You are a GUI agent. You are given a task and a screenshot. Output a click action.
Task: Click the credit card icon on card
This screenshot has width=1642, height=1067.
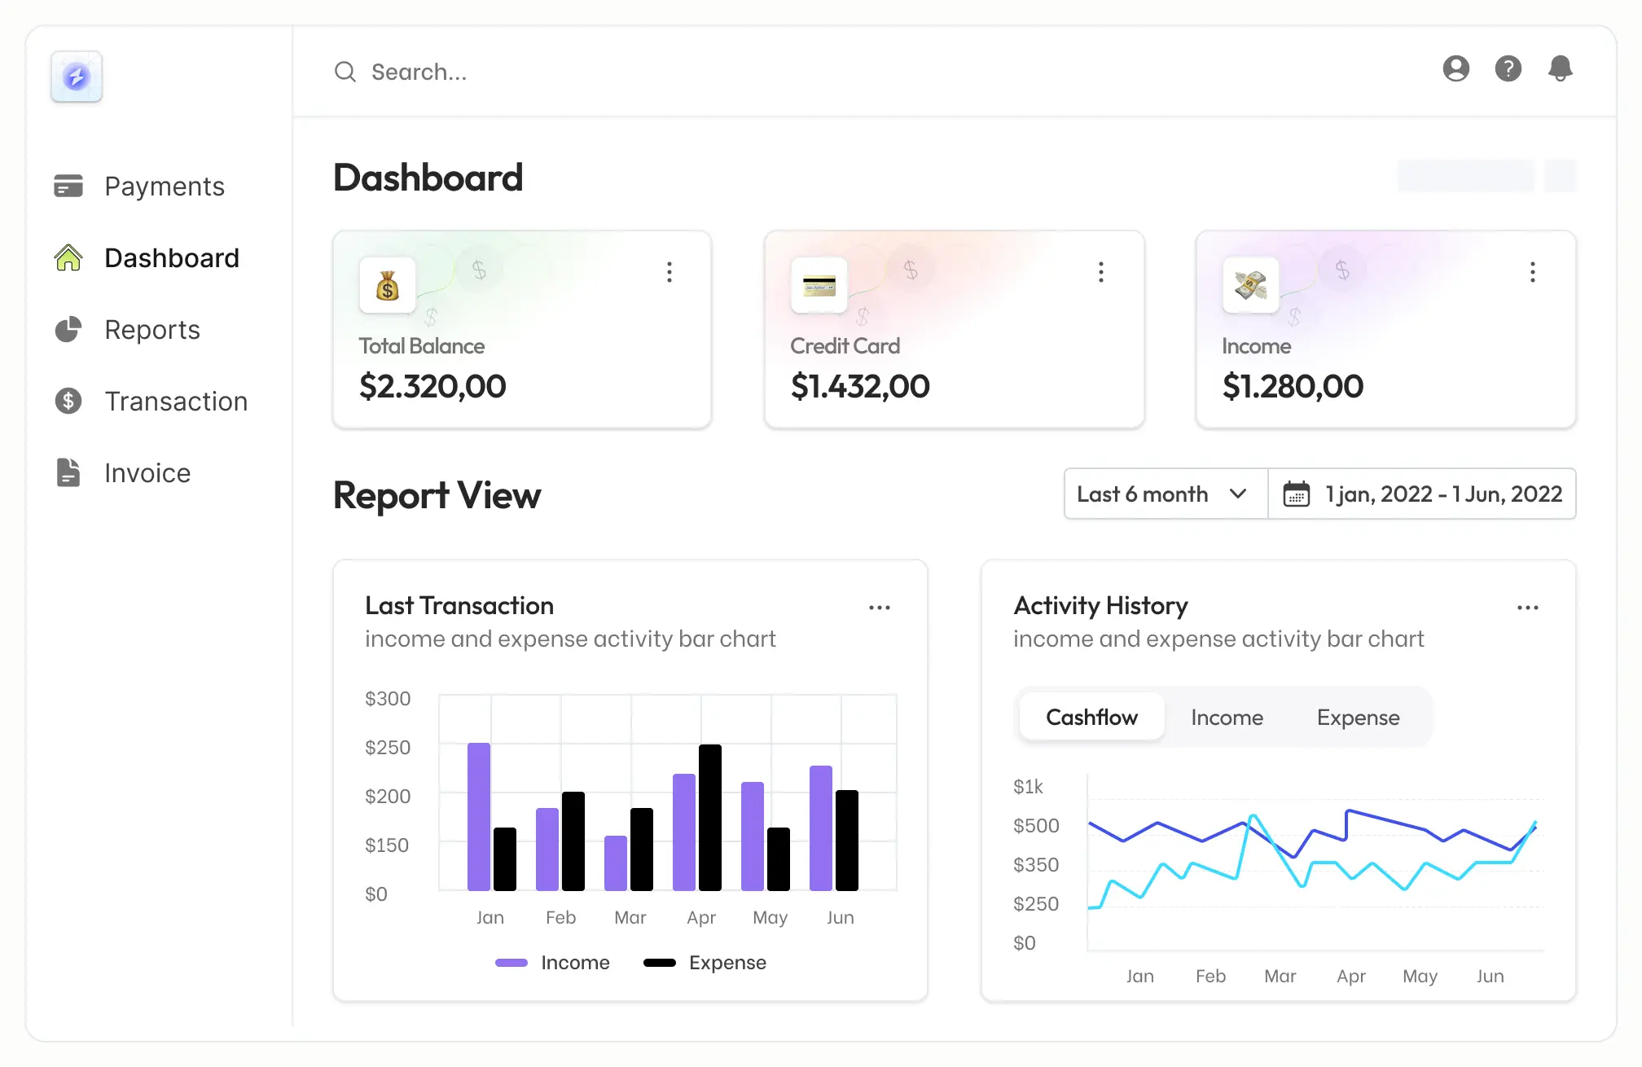pyautogui.click(x=819, y=286)
